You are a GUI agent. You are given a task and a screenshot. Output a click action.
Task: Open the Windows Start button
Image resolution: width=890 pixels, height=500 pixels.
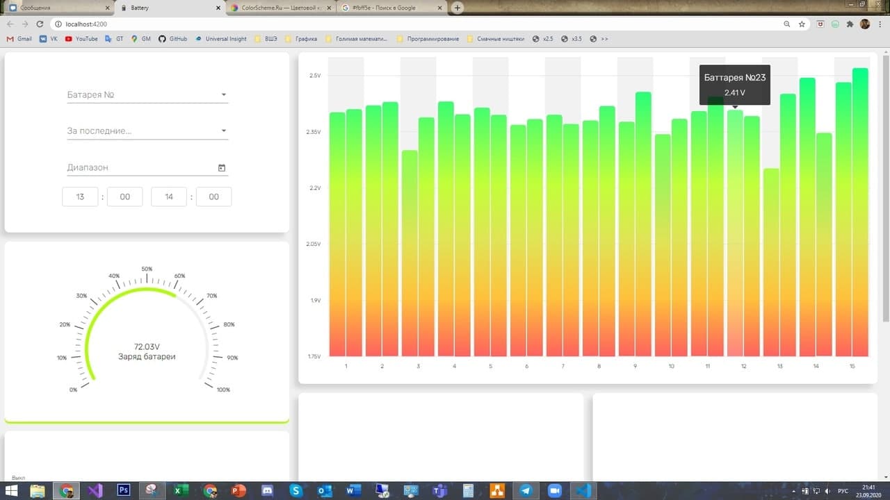tap(12, 490)
